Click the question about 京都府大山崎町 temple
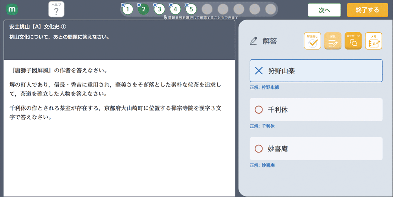393x197 pixels. 115,113
